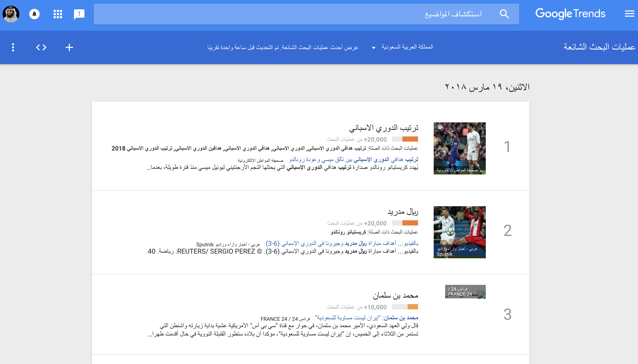
Task: Open the notifications bell
Action: 34,14
